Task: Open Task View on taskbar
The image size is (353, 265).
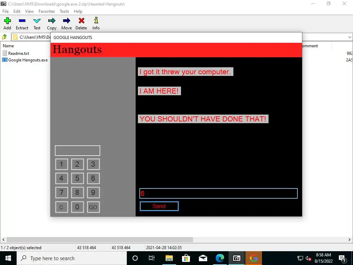Action: coord(152,258)
